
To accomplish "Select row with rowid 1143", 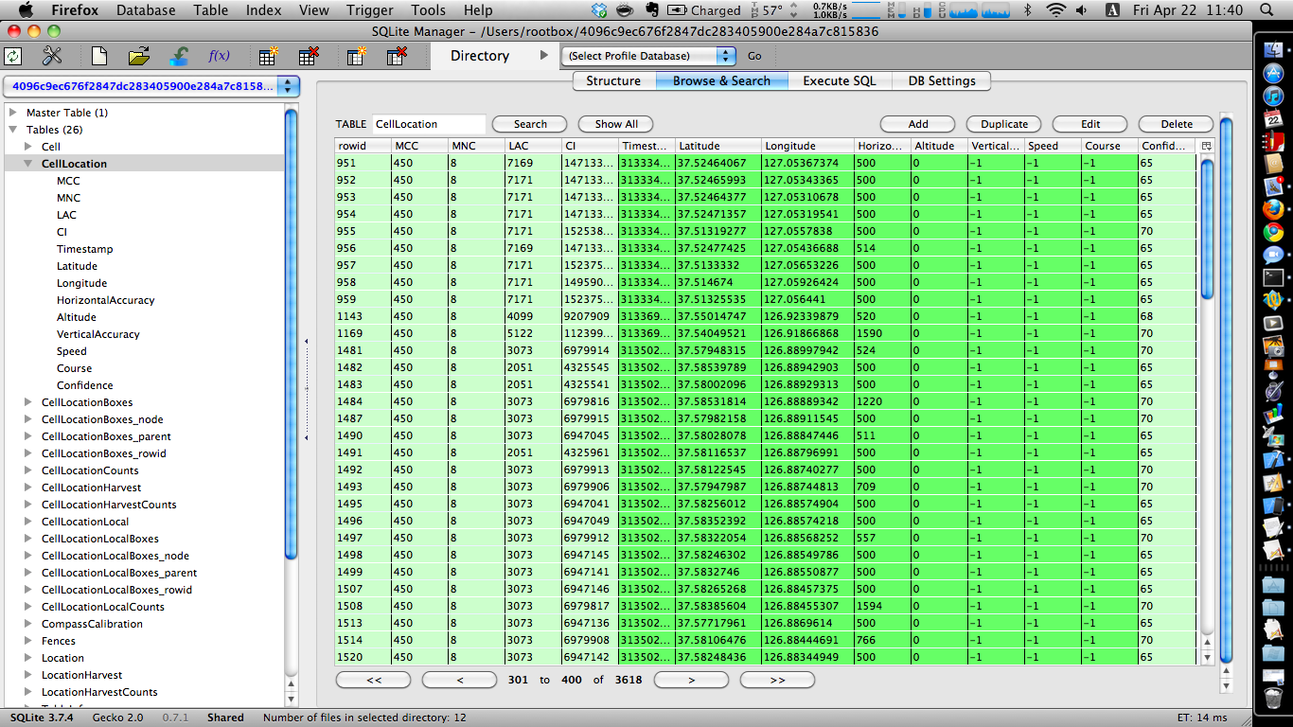I will [766, 316].
